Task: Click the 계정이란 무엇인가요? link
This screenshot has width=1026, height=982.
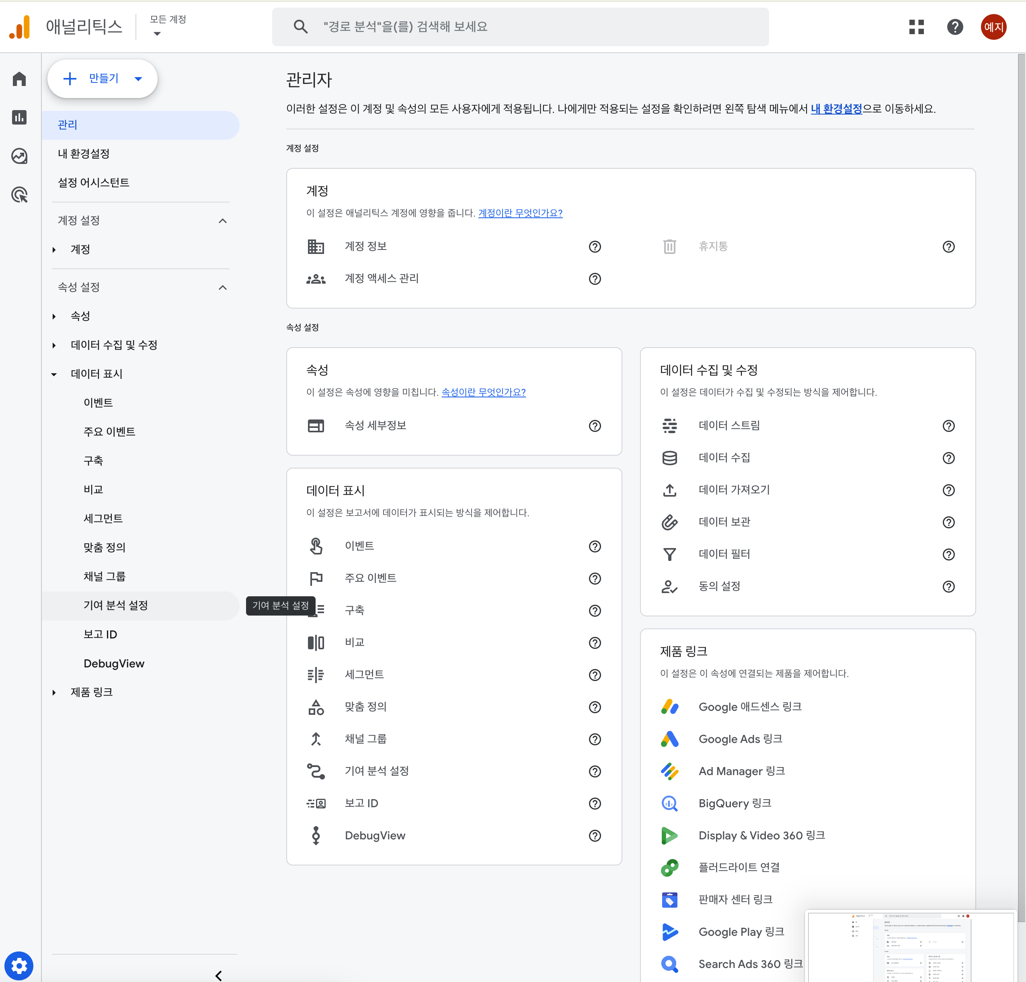Action: [520, 213]
